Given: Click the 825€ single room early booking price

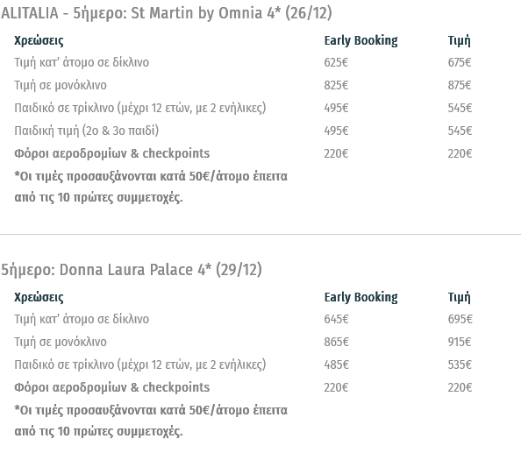Looking at the screenshot, I should point(336,85).
